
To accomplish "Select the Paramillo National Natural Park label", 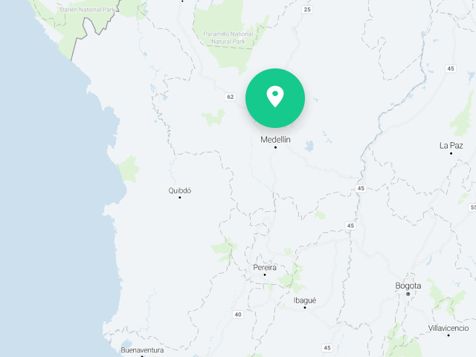I will pyautogui.click(x=228, y=38).
